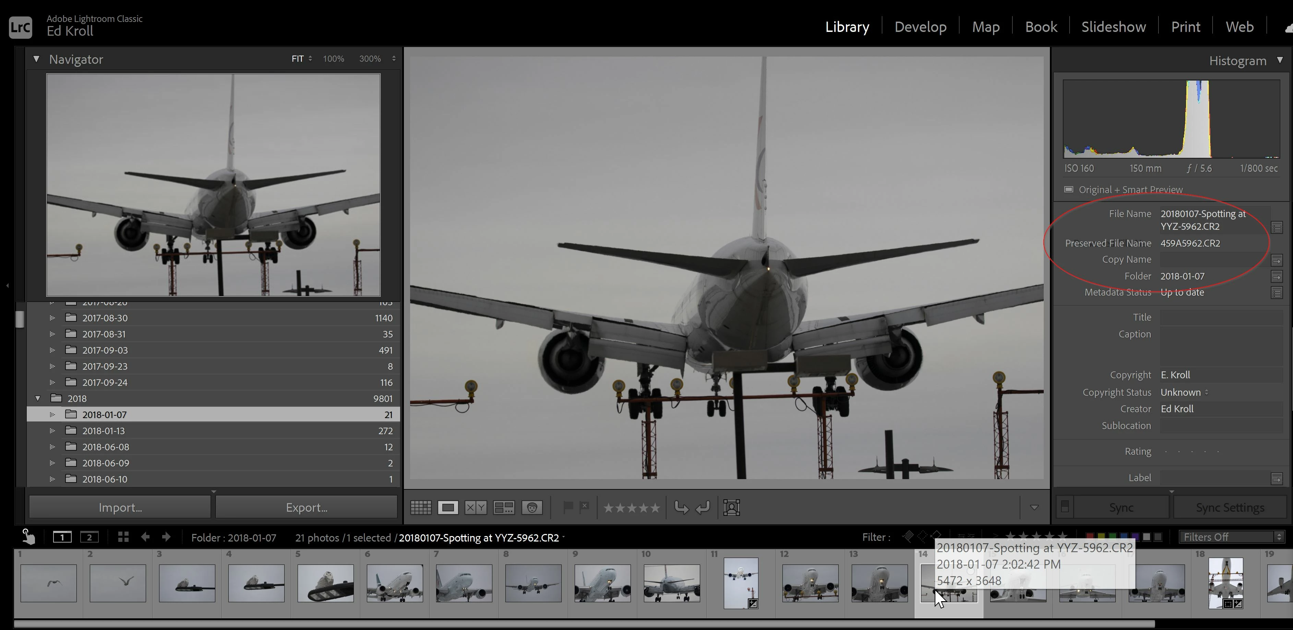This screenshot has height=630, width=1293.
Task: Switch to secondary display 2 button
Action: point(89,537)
